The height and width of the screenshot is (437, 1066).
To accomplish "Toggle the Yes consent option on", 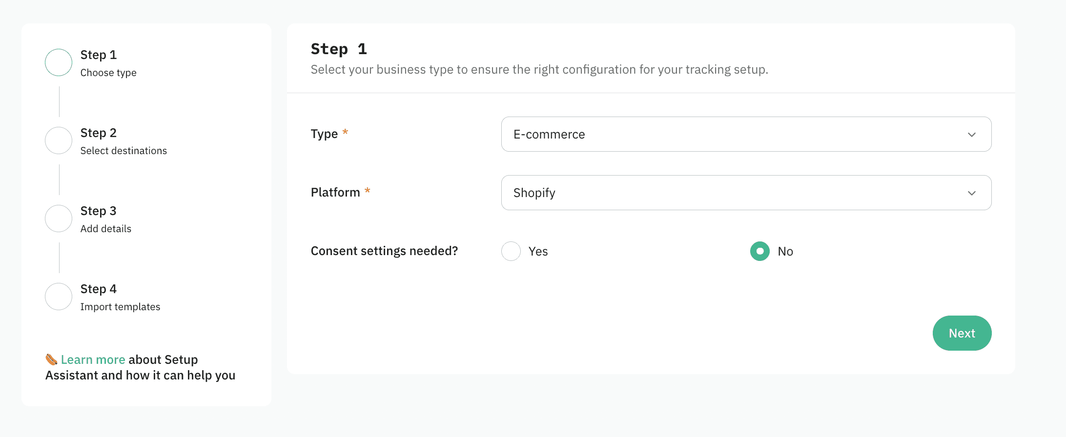I will tap(511, 251).
